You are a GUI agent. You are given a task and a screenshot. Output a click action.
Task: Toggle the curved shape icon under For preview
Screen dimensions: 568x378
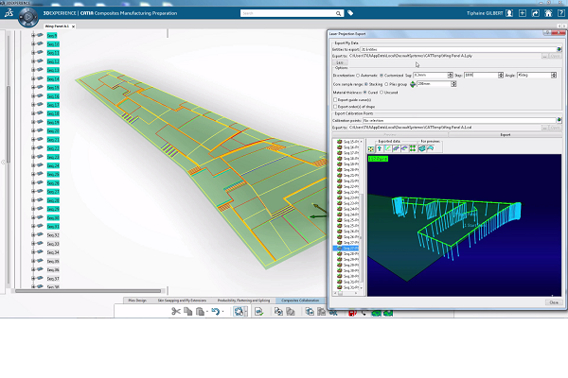(x=431, y=148)
